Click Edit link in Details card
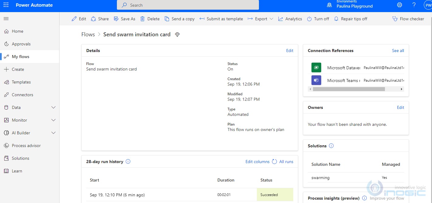This screenshot has width=432, height=203. [x=290, y=51]
